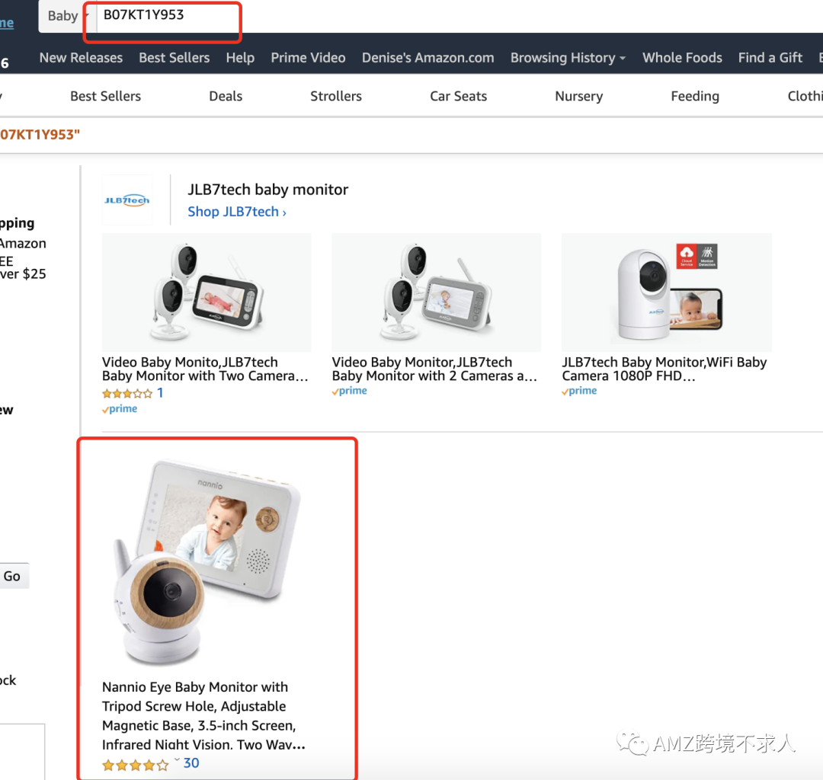Open the Nannio Eye Baby Monitor product image
823x780 pixels.
tap(207, 562)
